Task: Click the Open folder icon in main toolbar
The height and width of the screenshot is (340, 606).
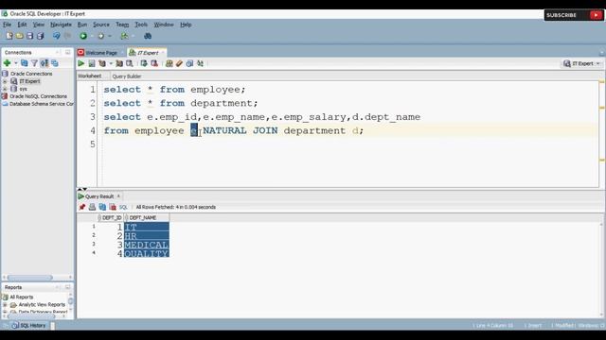Action: point(19,36)
